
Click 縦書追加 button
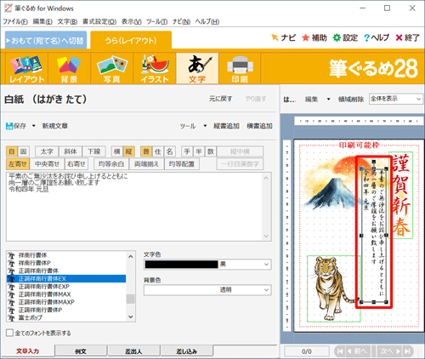tap(226, 126)
